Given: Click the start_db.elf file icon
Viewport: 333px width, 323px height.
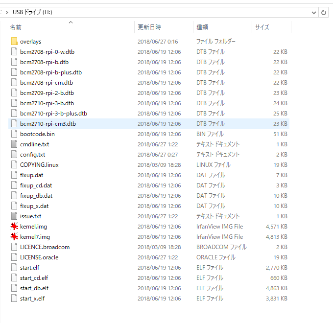Looking at the screenshot, I should coord(14,288).
